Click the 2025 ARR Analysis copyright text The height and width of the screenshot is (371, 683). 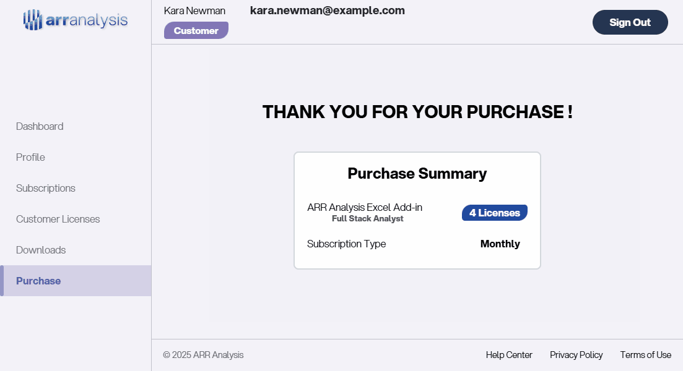203,355
